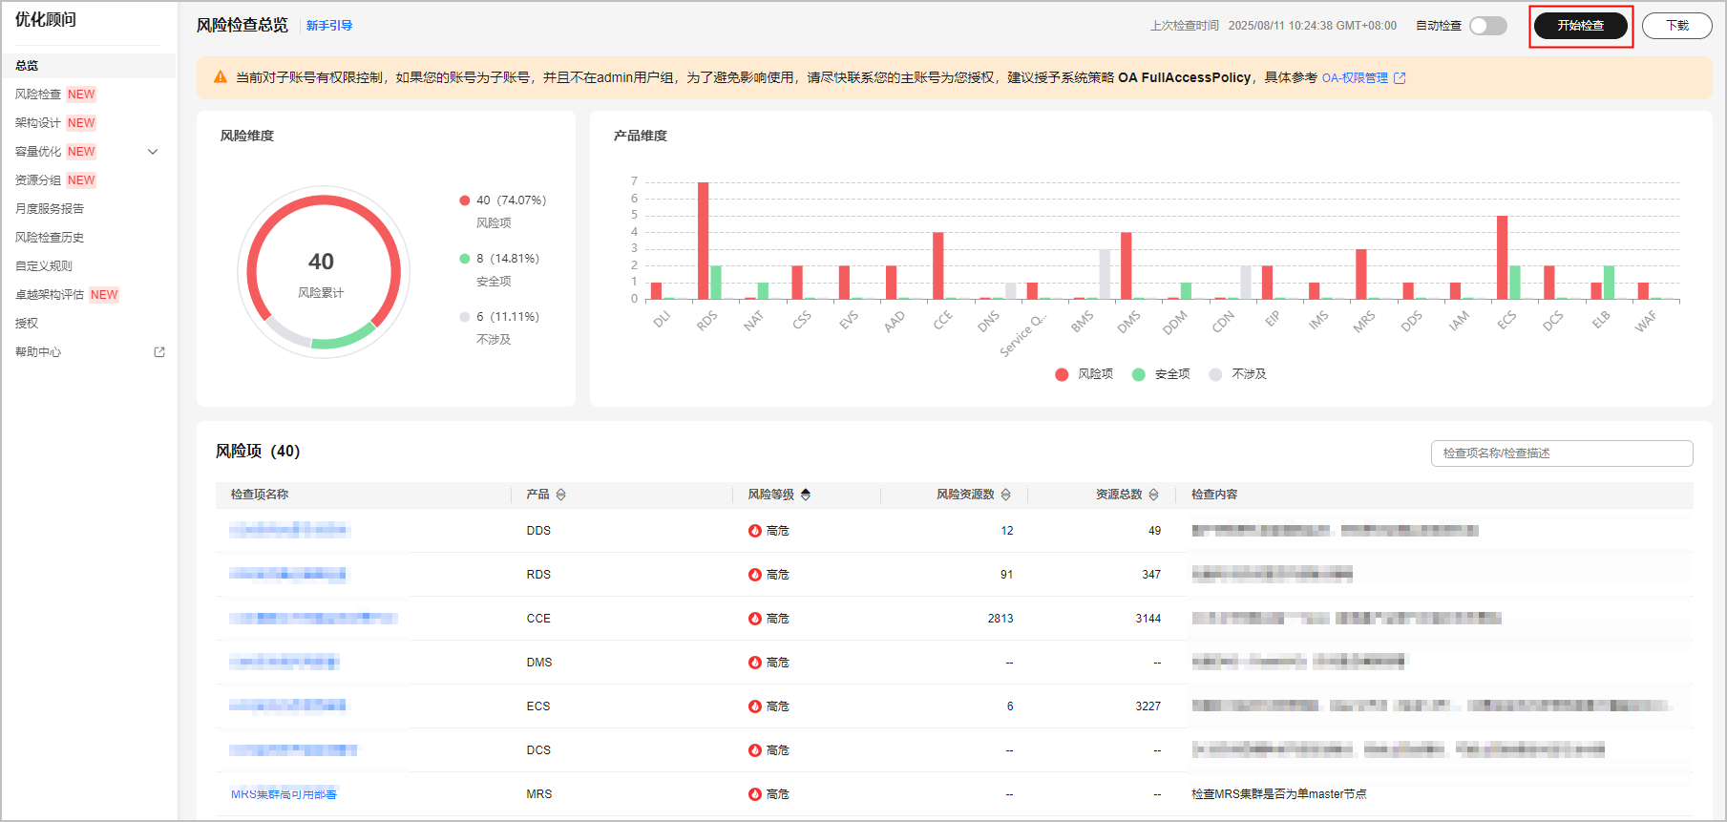Click the total resources sort icon
Screen dimensions: 1727x822
[1153, 495]
